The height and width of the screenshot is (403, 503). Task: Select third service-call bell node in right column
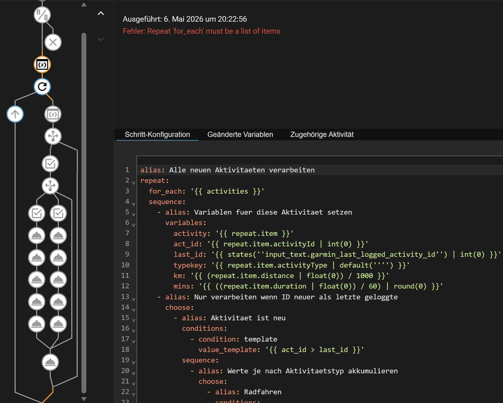[x=58, y=279]
